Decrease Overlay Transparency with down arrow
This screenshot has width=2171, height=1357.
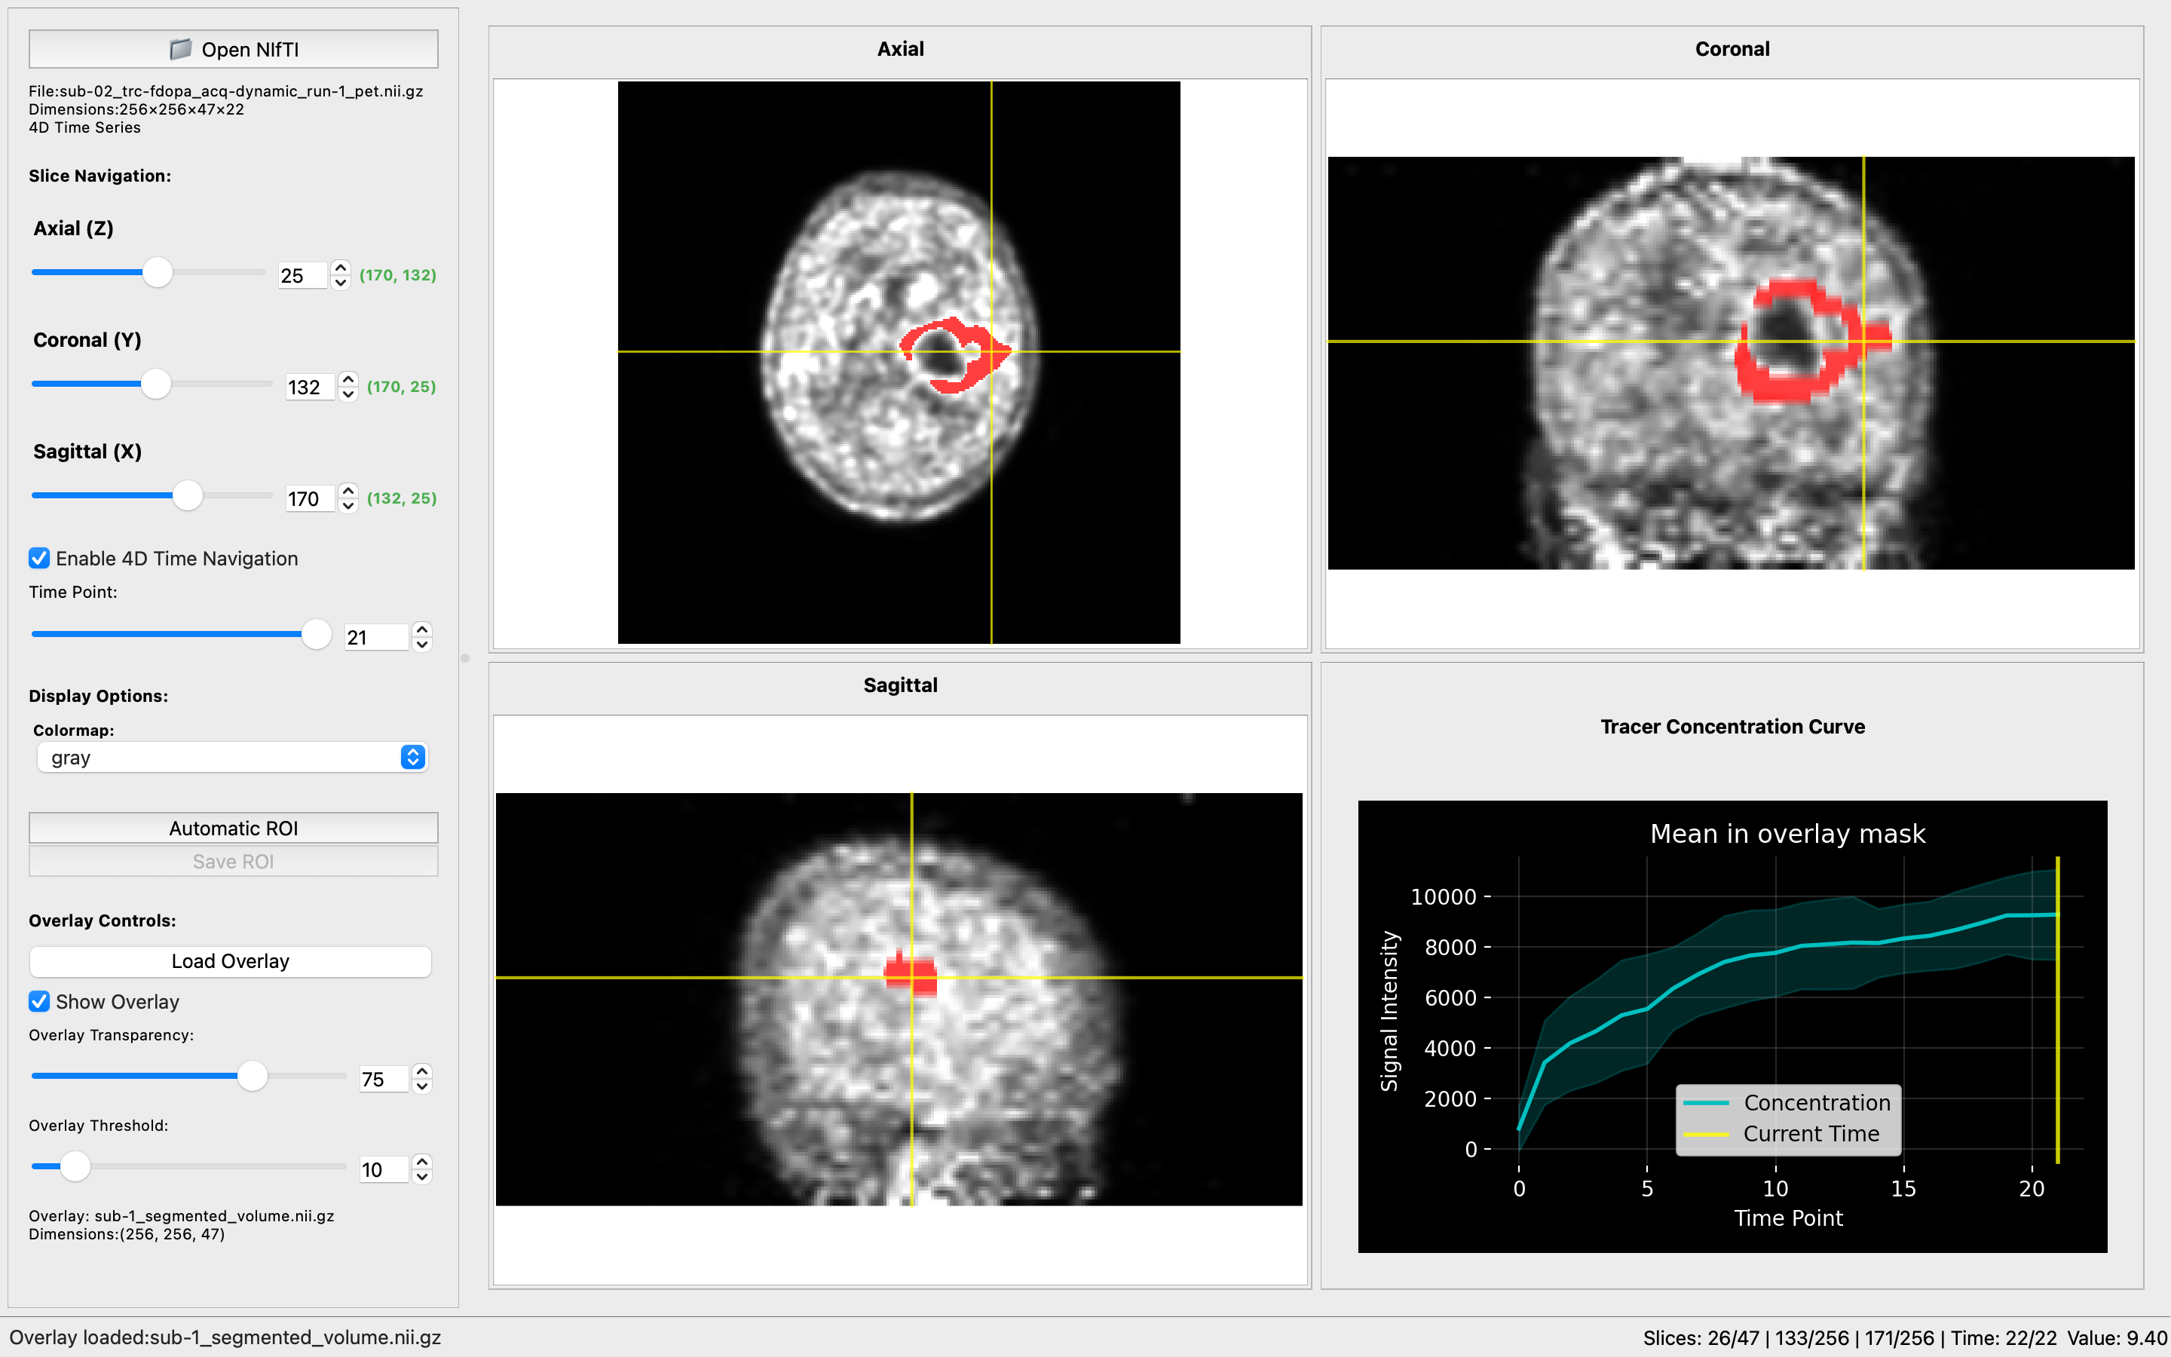[x=421, y=1086]
